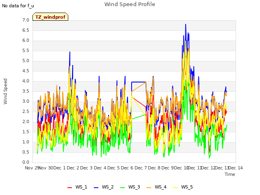Viewport: 260px width, 195px height.
Task: Click the 3.5 y-axis tick label
Action: coord(26,91)
